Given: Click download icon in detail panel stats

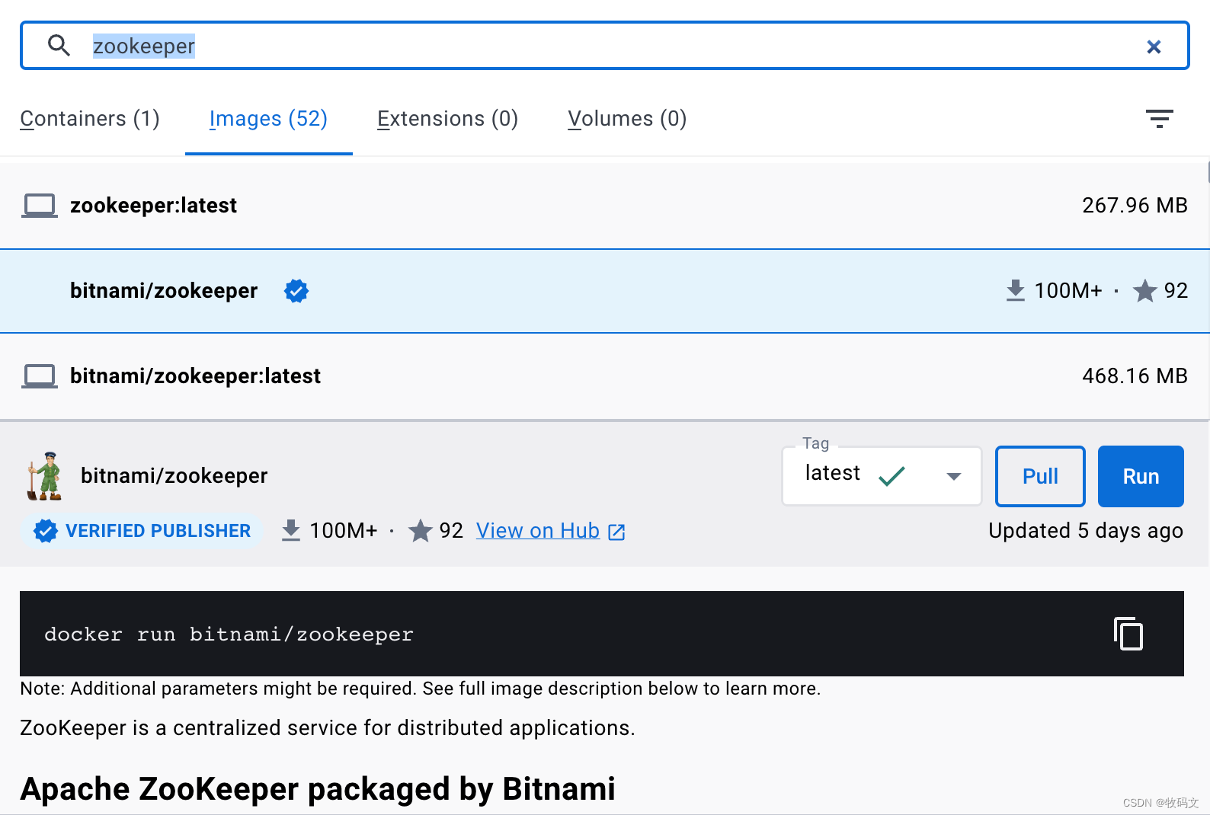Looking at the screenshot, I should pos(291,531).
